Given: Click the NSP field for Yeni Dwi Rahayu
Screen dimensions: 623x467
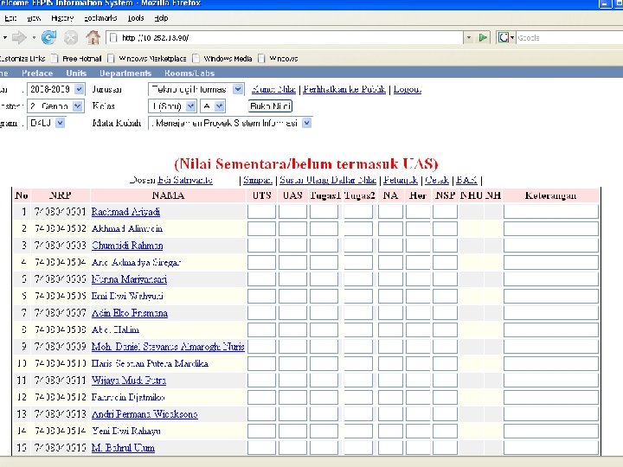Looking at the screenshot, I should point(445,432).
